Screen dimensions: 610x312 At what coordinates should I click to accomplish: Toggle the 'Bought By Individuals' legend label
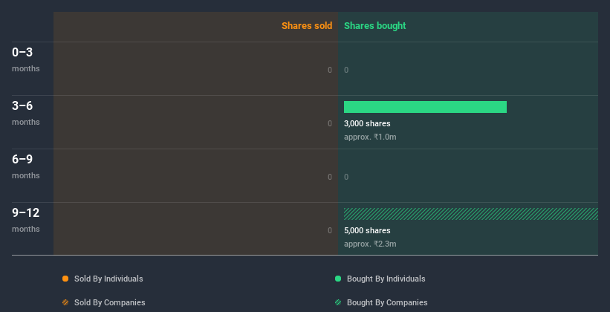[x=386, y=279]
